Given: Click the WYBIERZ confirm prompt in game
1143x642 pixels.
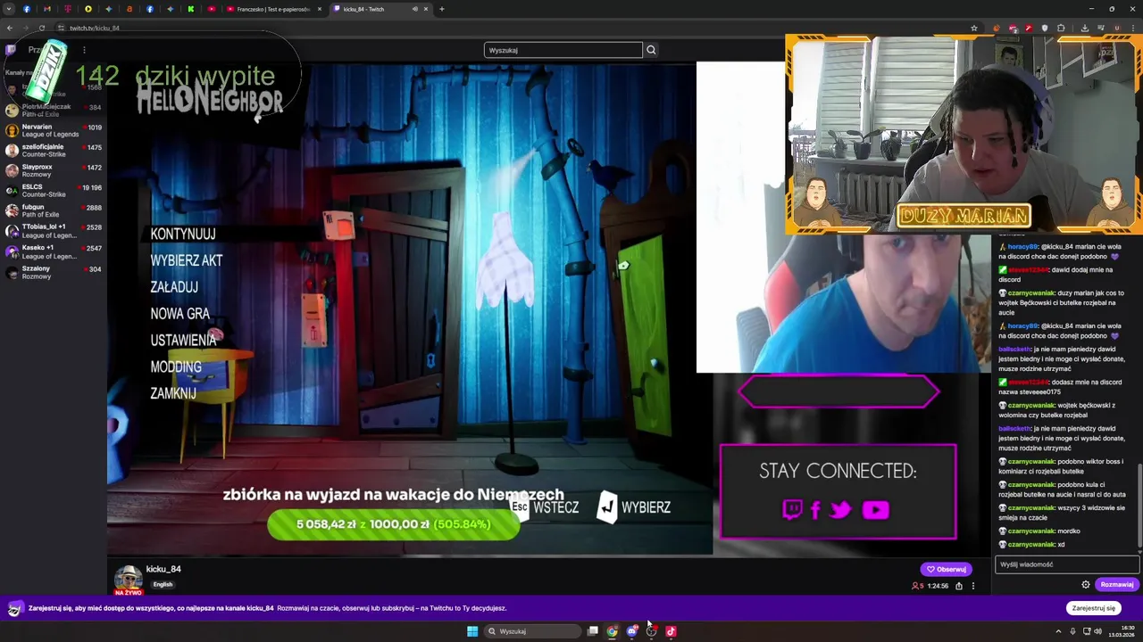Looking at the screenshot, I should [634, 507].
